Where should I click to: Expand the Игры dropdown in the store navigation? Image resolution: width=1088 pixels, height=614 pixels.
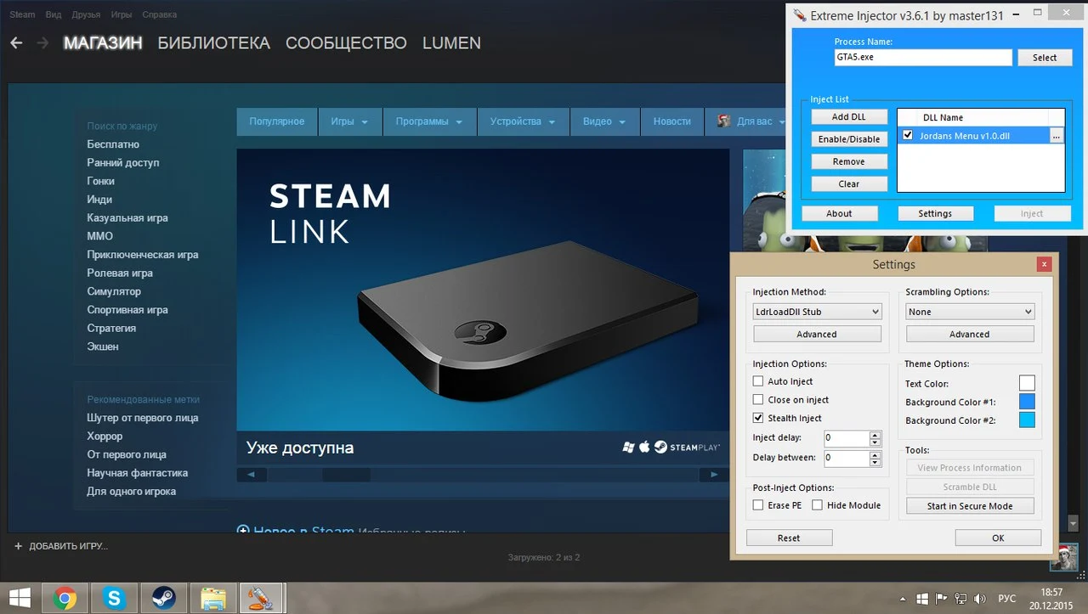click(349, 121)
